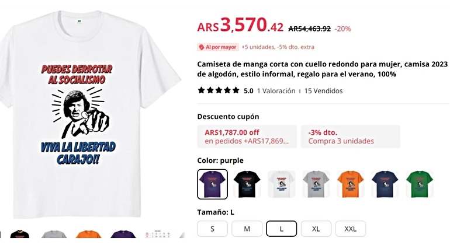This screenshot has height=245, width=450.
Task: Click the five-star rating icons
Action: (219, 90)
